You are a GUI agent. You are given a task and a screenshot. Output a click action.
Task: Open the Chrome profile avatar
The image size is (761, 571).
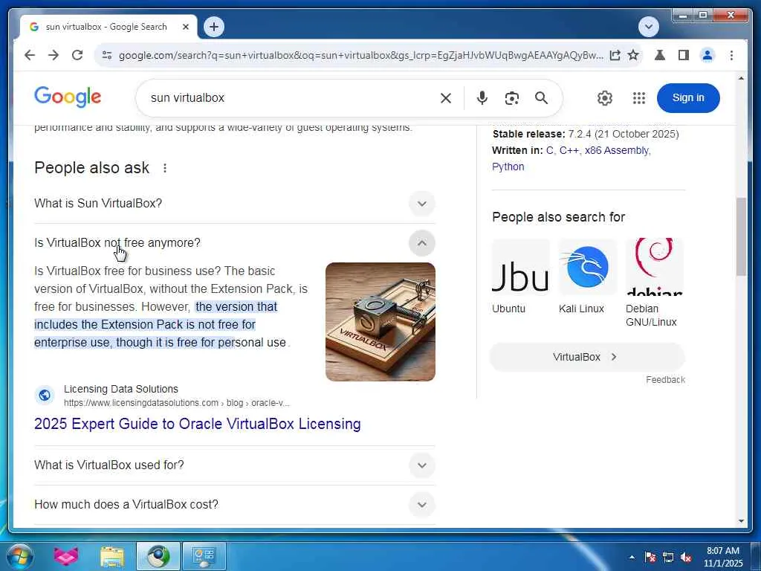707,55
